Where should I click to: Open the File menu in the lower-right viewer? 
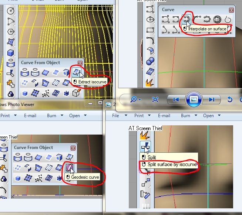click(x=115, y=116)
